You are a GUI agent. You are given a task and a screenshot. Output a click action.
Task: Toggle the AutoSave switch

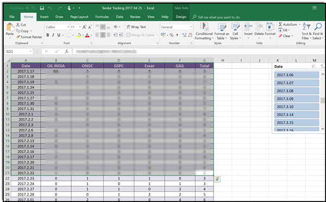click(x=30, y=8)
